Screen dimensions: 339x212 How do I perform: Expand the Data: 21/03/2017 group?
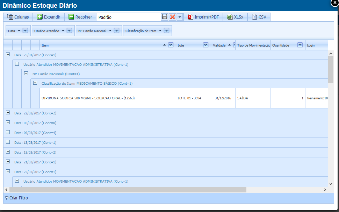click(8, 161)
